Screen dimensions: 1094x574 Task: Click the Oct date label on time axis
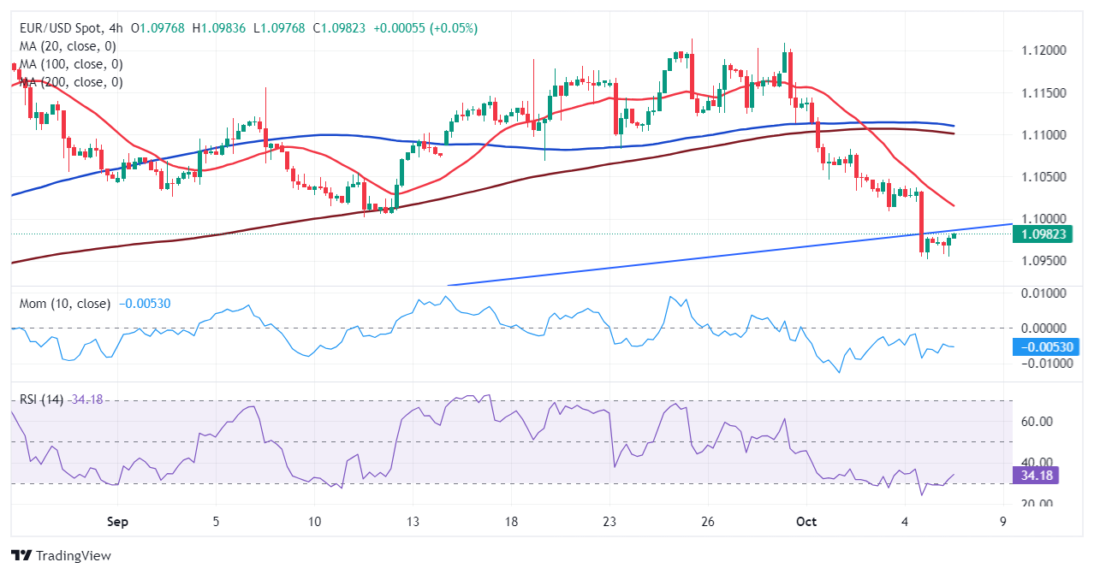[x=805, y=521]
